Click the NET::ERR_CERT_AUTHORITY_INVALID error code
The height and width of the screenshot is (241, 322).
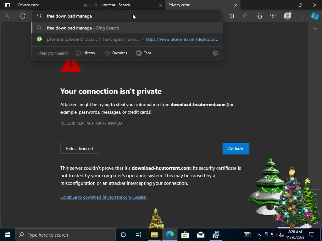[91, 123]
